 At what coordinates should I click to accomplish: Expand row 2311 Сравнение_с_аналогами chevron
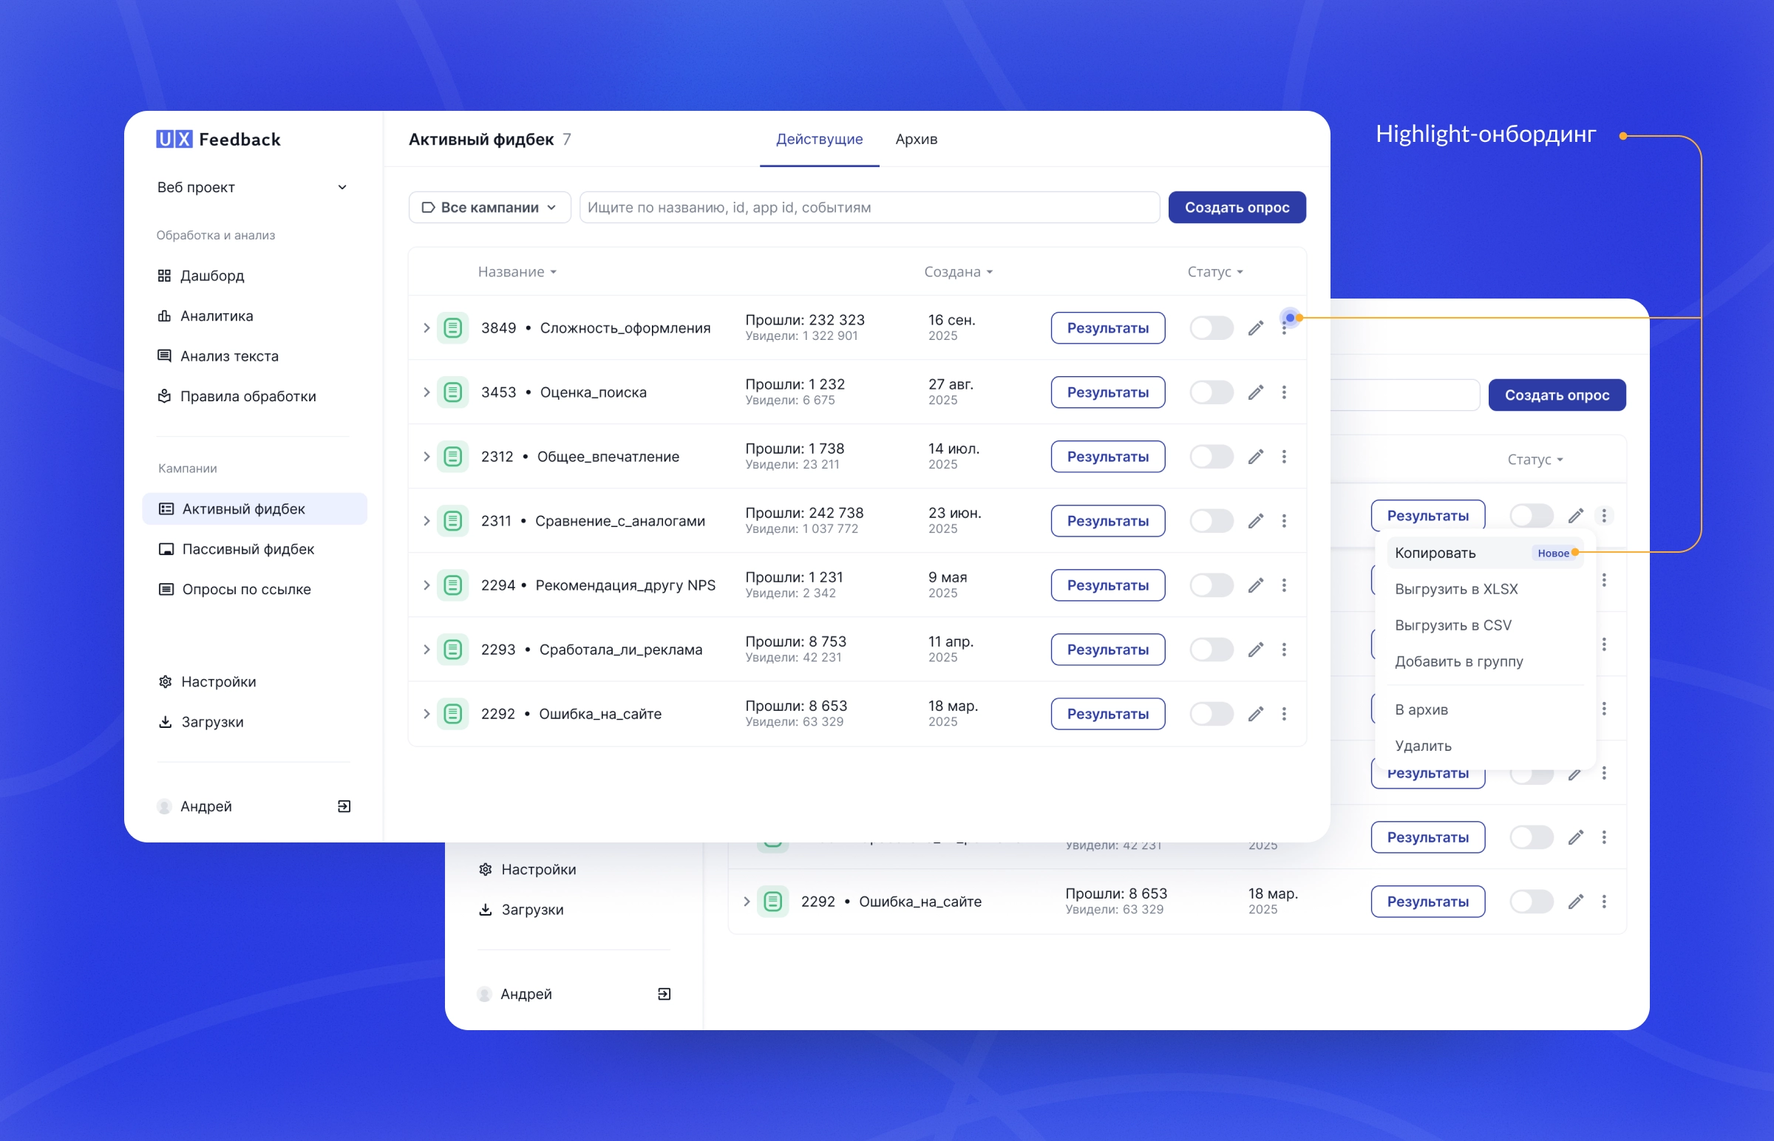(x=426, y=521)
